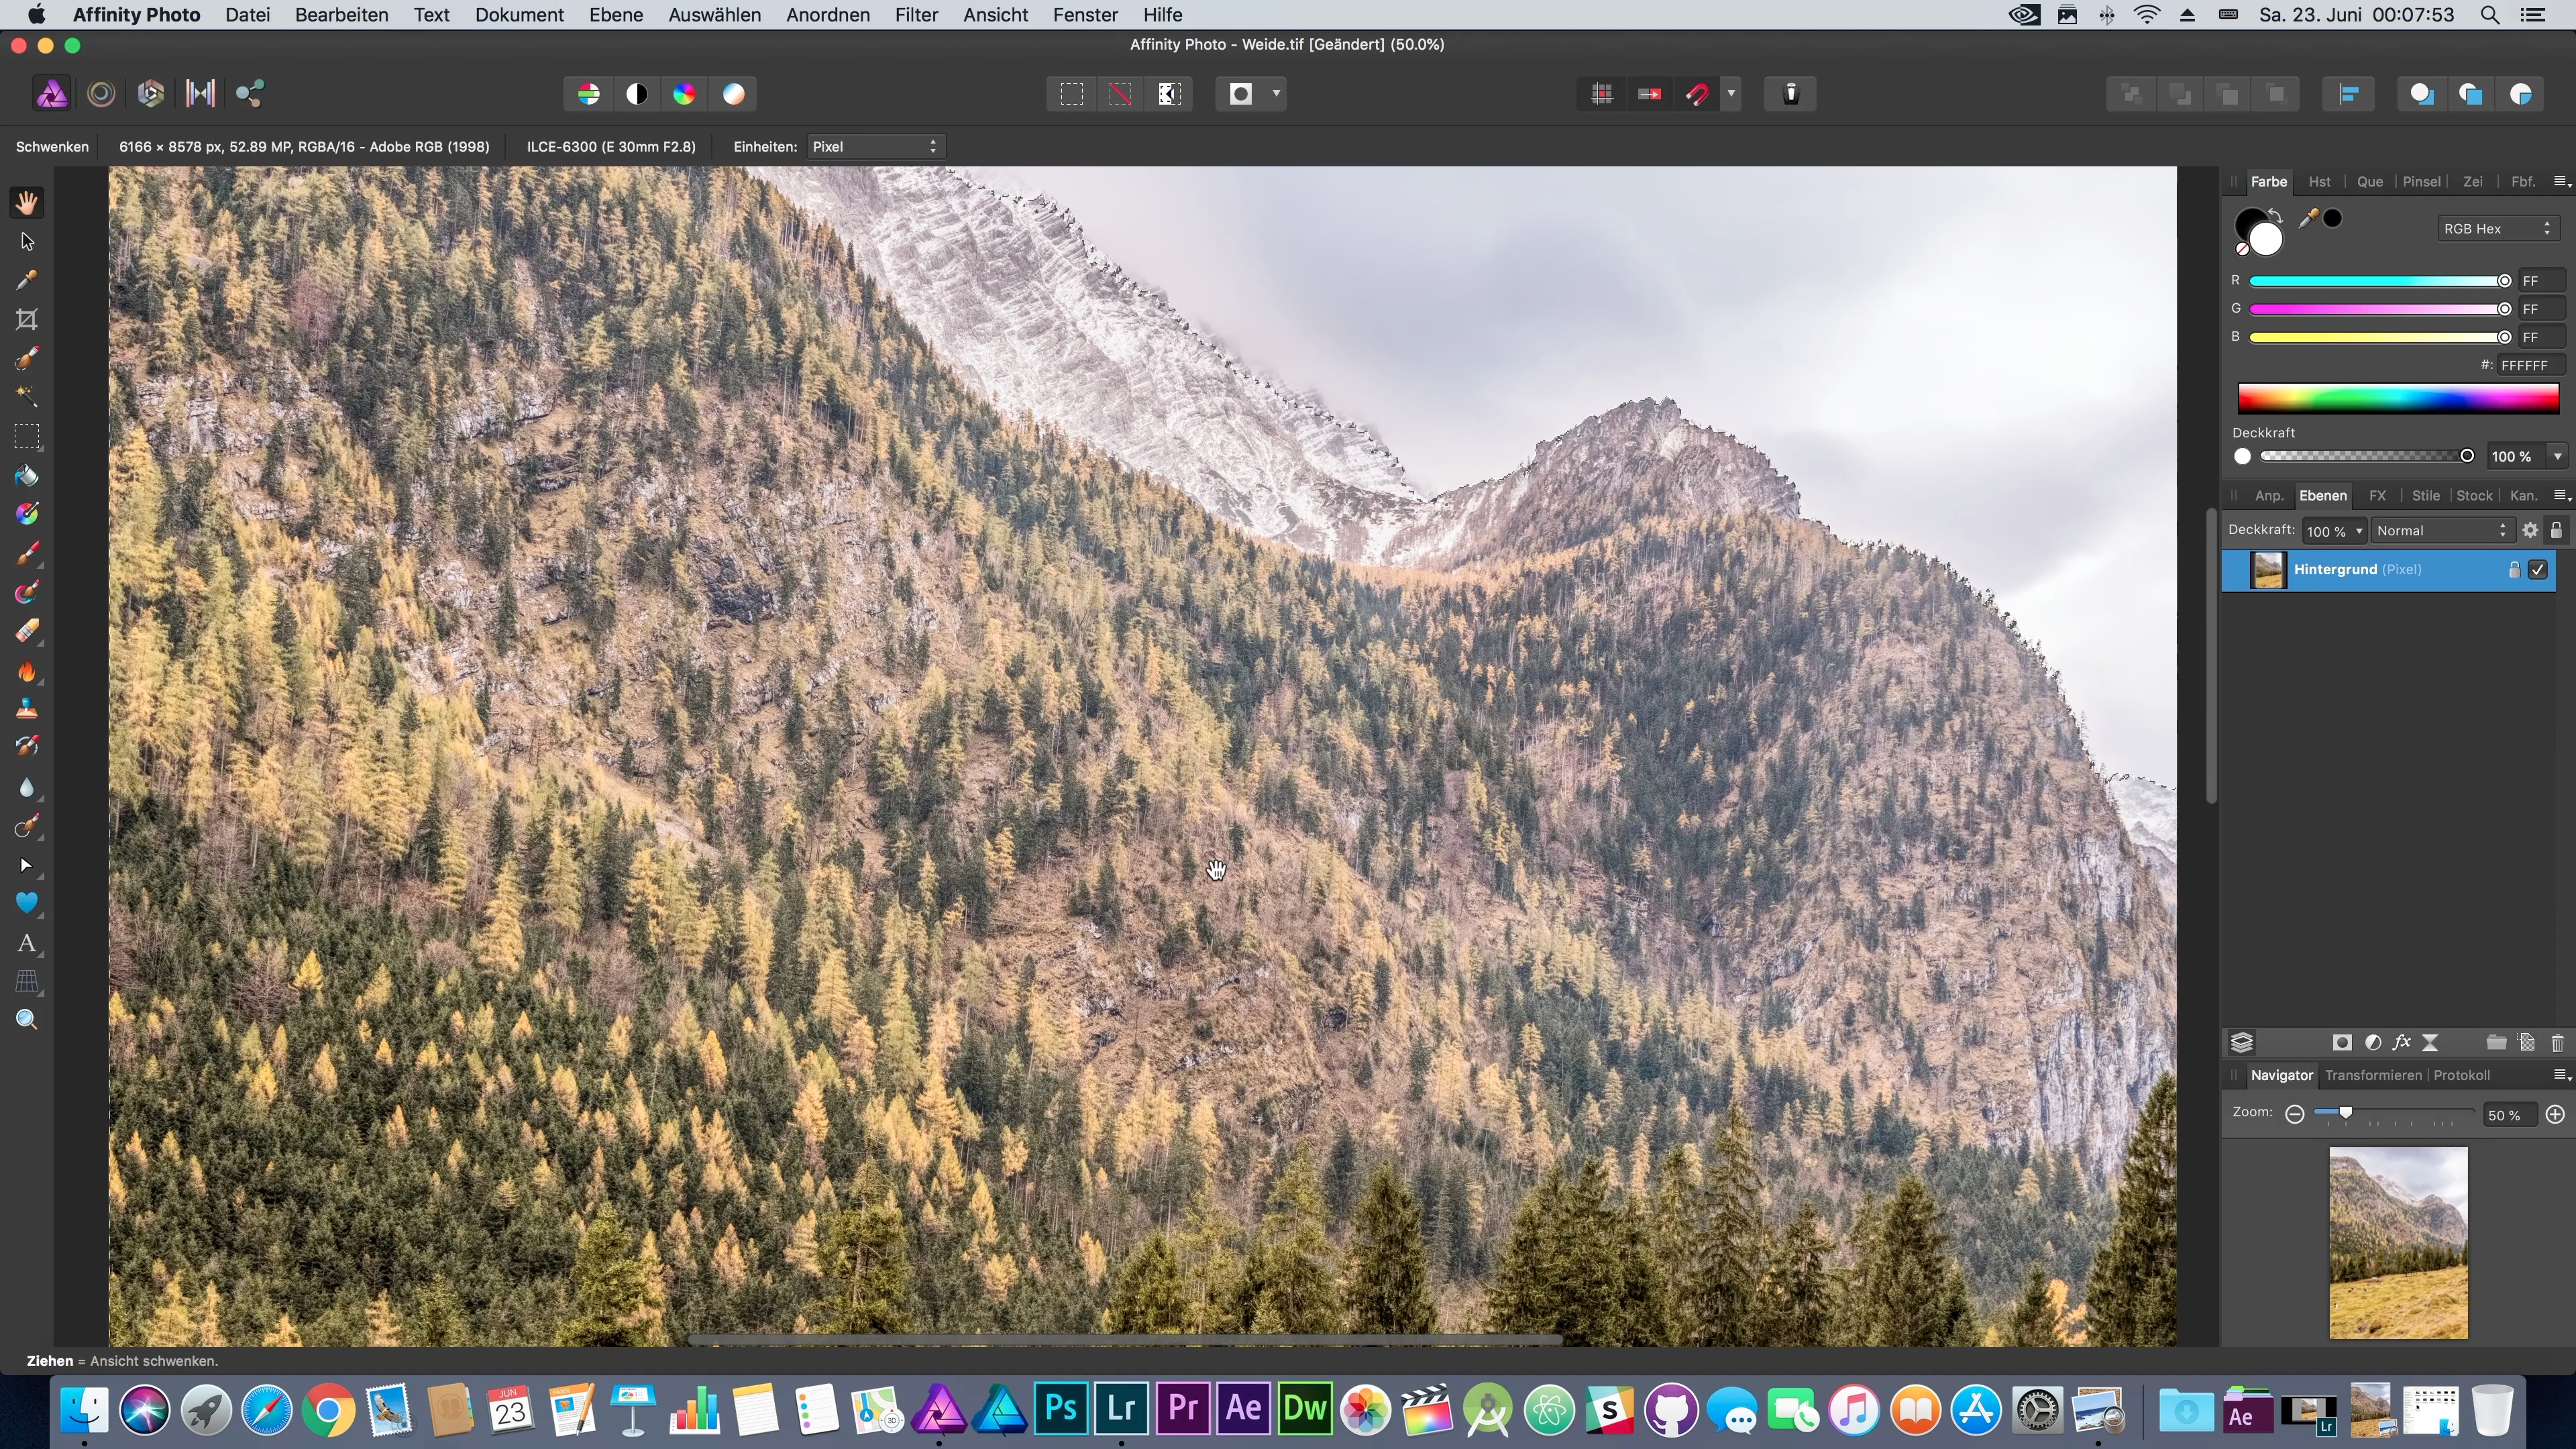Add a mask layer icon

[2341, 1043]
